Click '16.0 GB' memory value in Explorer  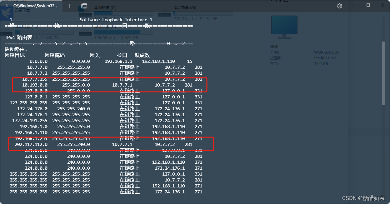coord(321,63)
